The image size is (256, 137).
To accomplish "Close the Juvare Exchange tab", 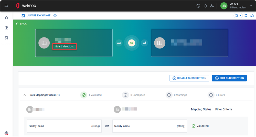I will coord(55,16).
